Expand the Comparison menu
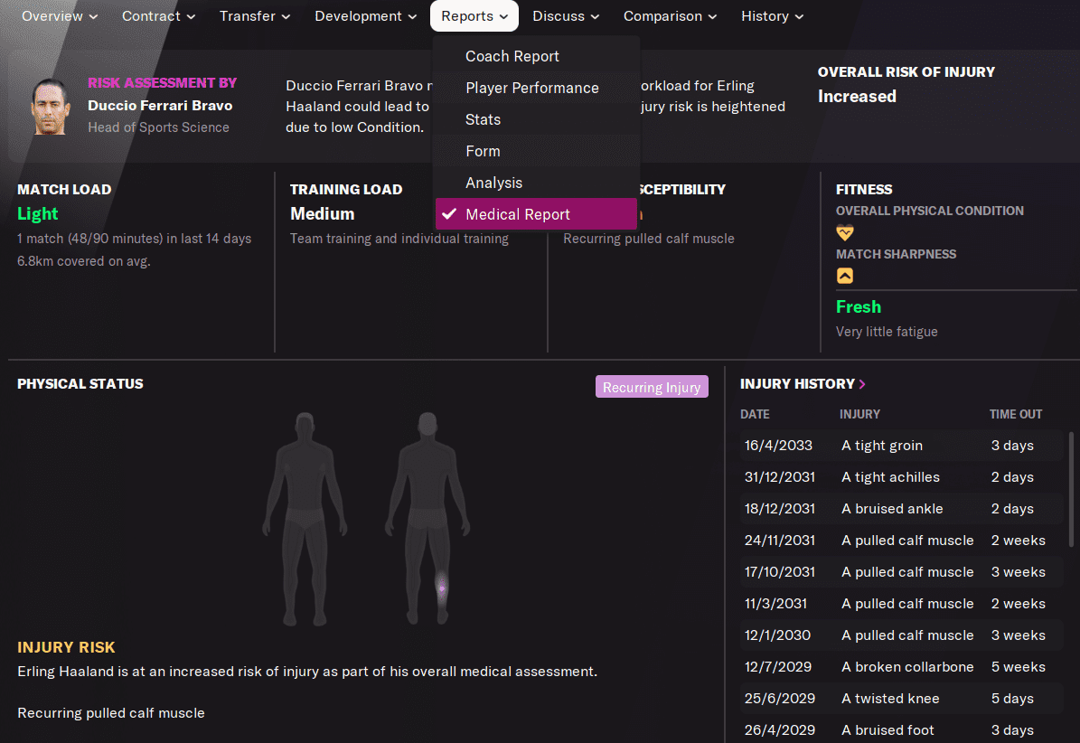1080x743 pixels. 671,16
